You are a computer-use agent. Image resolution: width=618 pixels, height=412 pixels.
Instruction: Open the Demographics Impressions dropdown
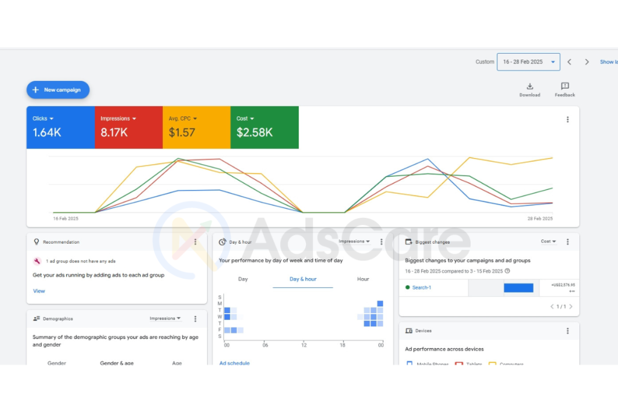tap(165, 319)
